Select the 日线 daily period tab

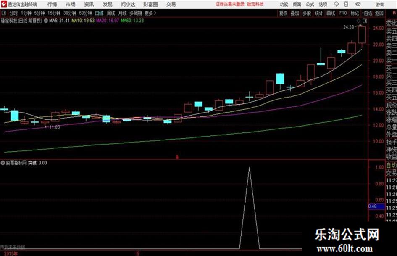tap(99, 13)
